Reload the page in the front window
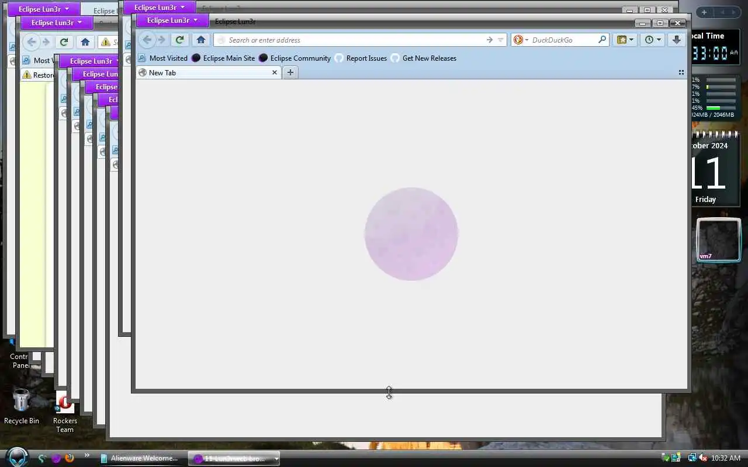 [180, 40]
